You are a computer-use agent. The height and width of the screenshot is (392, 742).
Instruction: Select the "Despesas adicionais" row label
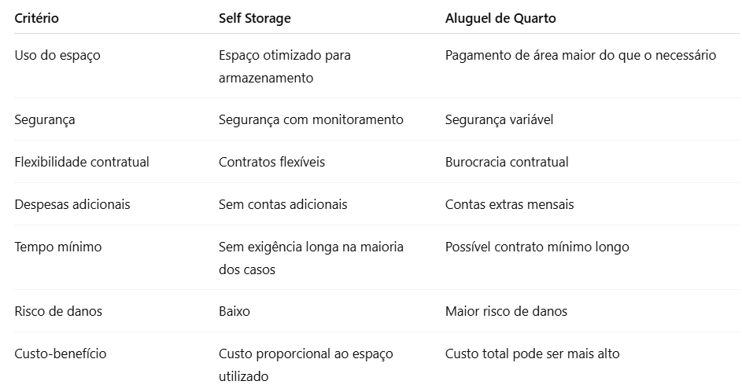[x=72, y=204]
